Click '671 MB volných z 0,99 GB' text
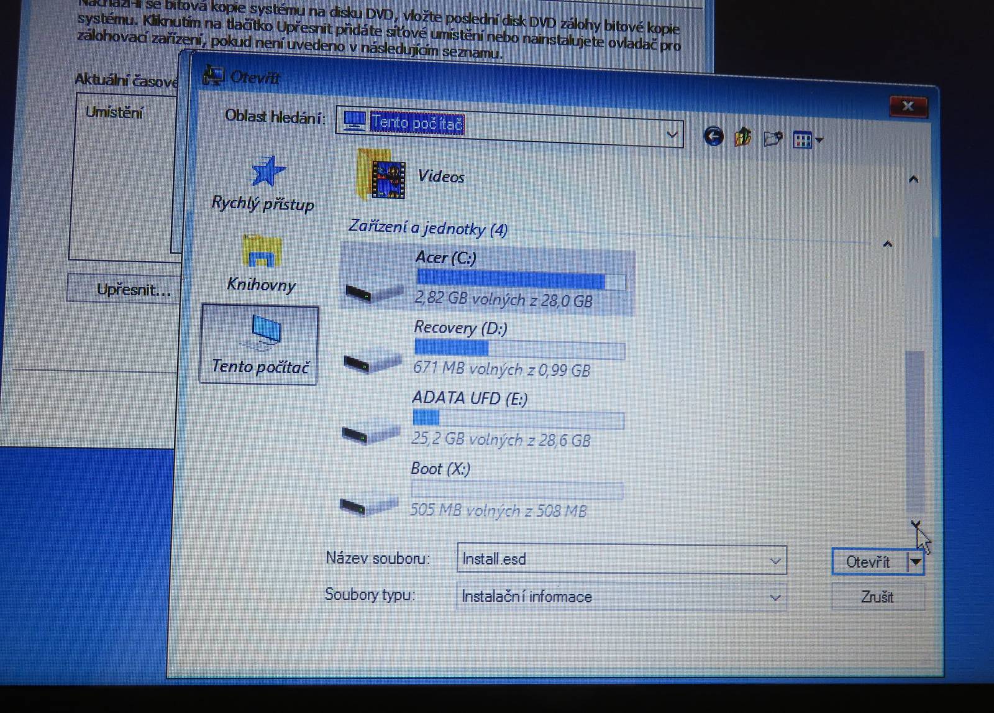The image size is (994, 713). click(x=502, y=369)
